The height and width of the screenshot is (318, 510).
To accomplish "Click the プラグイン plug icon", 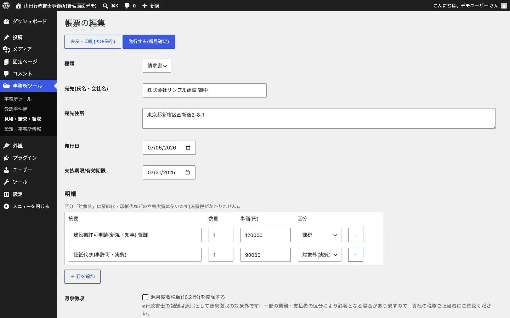I will (6, 158).
